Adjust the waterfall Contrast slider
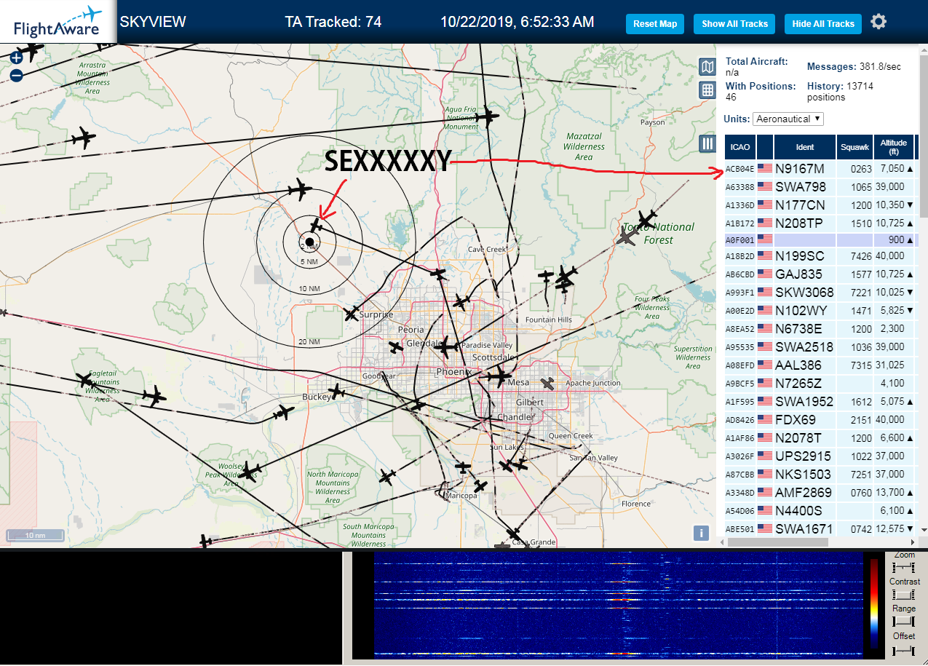This screenshot has width=928, height=666. pos(904,594)
